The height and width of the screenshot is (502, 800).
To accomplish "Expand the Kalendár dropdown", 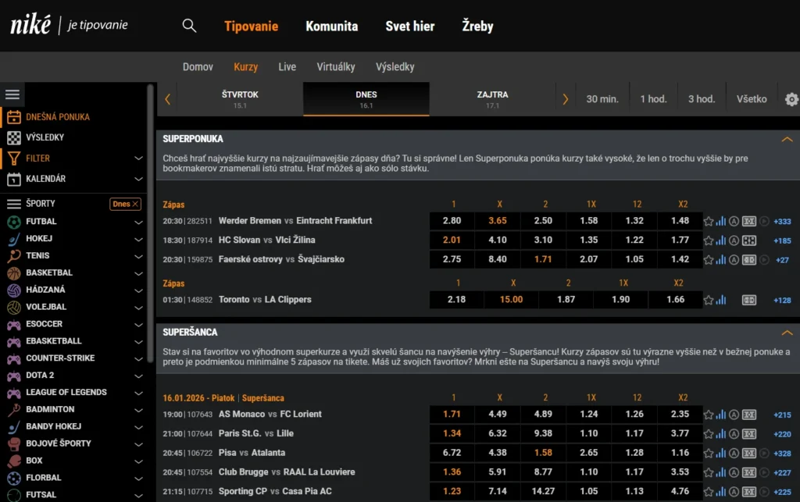I will point(138,179).
